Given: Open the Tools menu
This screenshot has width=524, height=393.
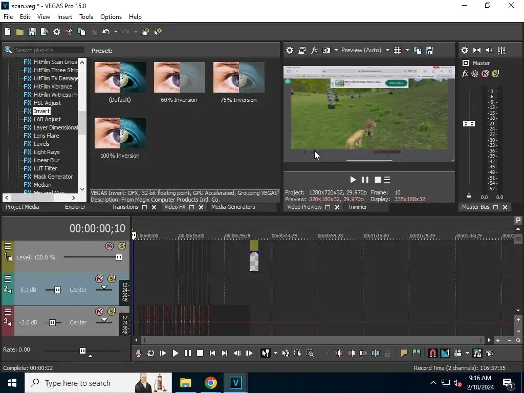Looking at the screenshot, I should (x=86, y=17).
